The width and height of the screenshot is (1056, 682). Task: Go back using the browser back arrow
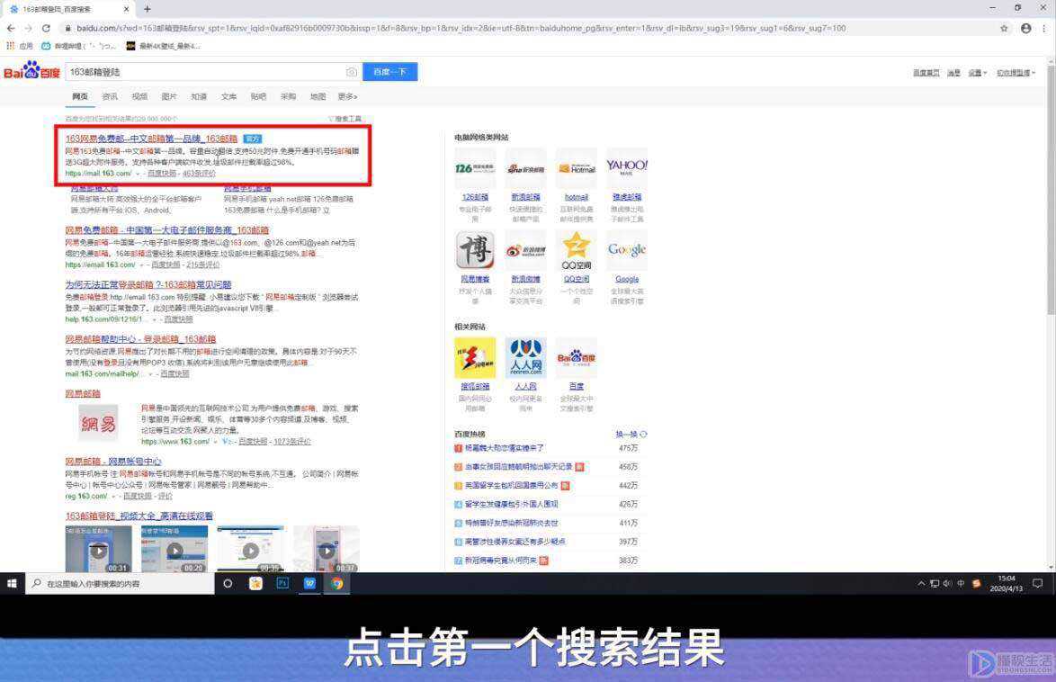[x=11, y=28]
